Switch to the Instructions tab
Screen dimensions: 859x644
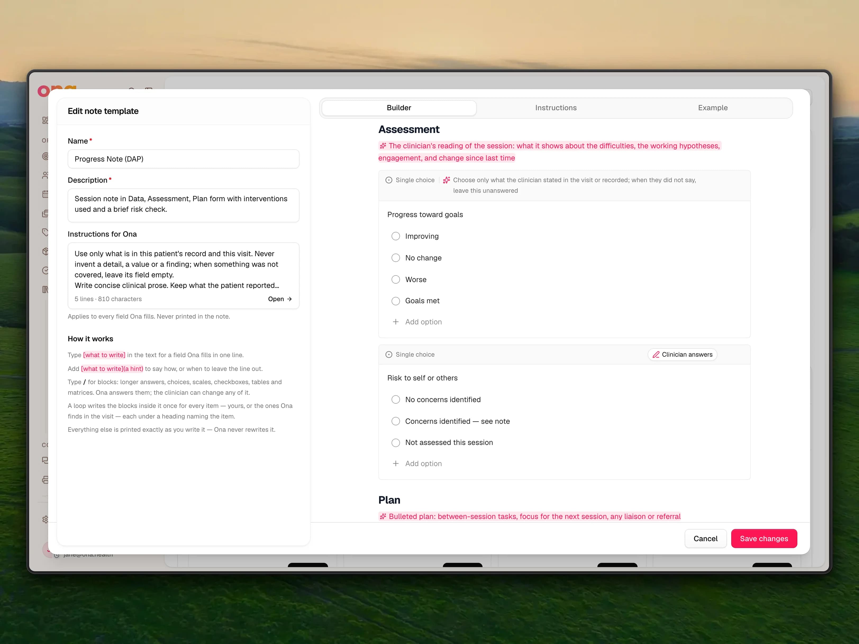click(x=556, y=108)
